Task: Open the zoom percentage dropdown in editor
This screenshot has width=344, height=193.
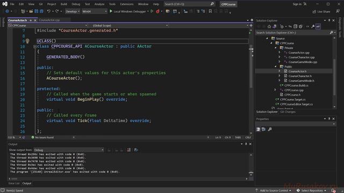Action: click(x=20, y=137)
